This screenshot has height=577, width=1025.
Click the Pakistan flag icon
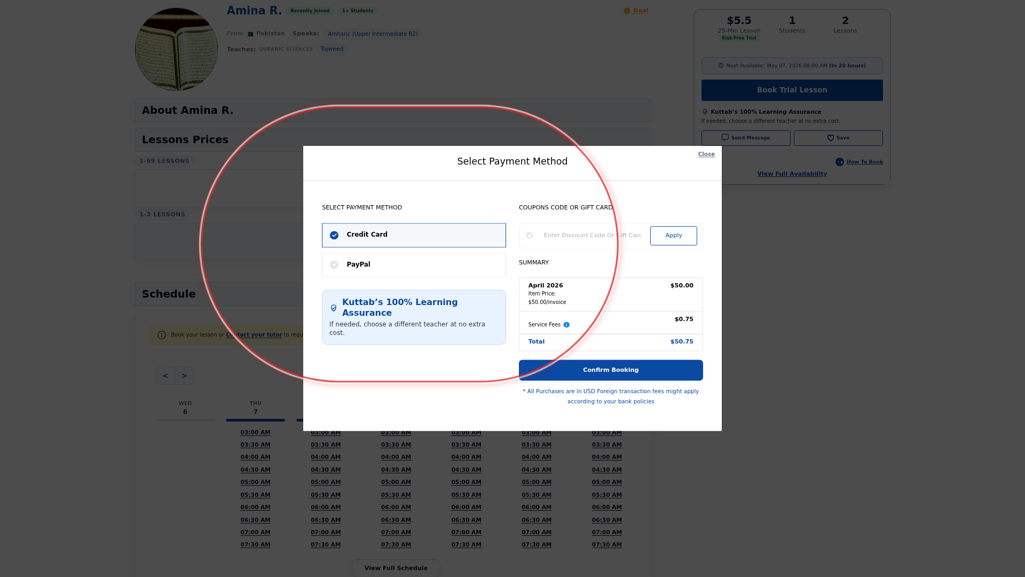coord(250,34)
